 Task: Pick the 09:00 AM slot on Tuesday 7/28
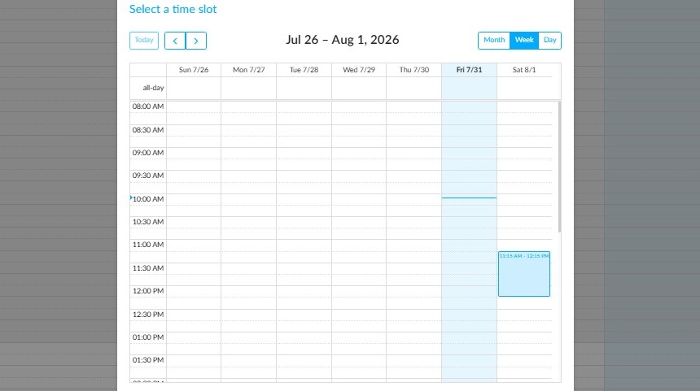click(x=304, y=153)
